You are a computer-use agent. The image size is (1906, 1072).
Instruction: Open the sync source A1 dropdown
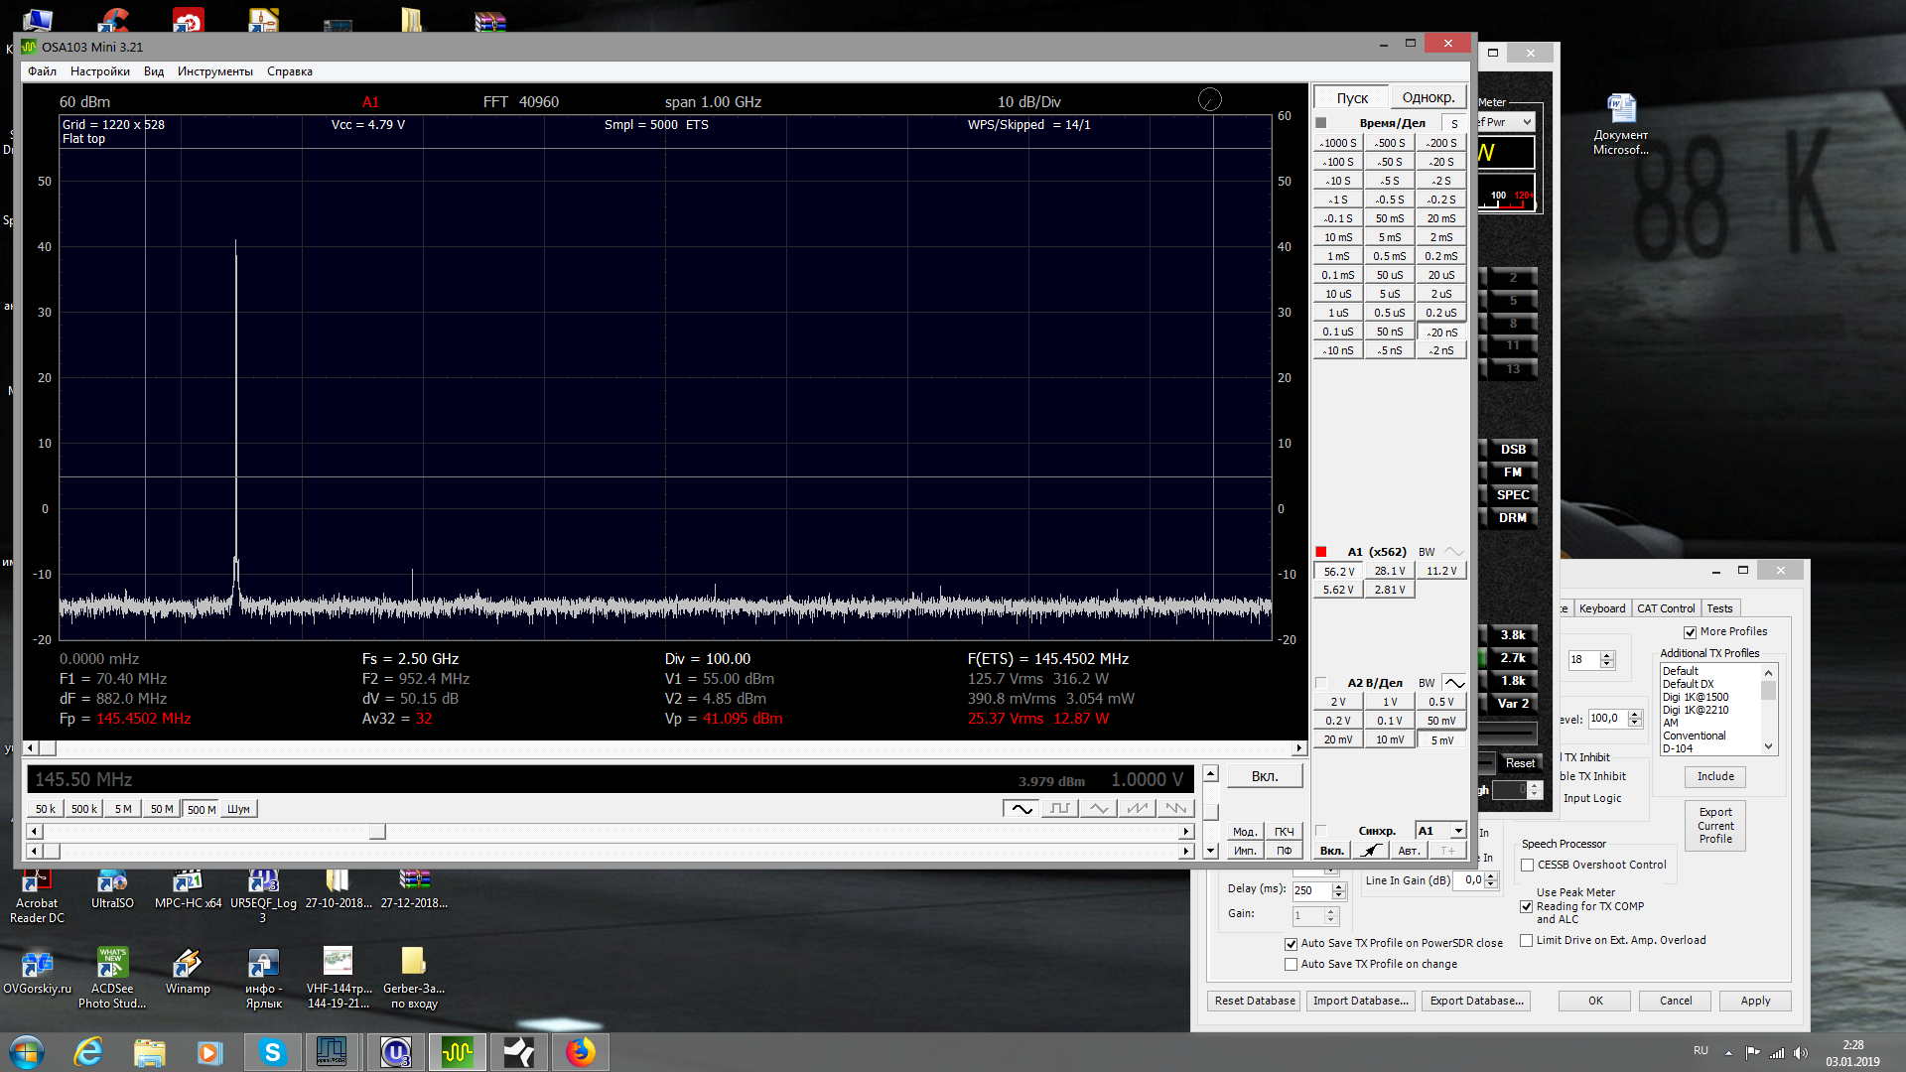[x=1458, y=831]
